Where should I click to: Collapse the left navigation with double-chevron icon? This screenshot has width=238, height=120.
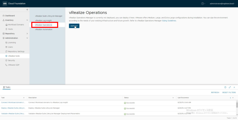27,10
